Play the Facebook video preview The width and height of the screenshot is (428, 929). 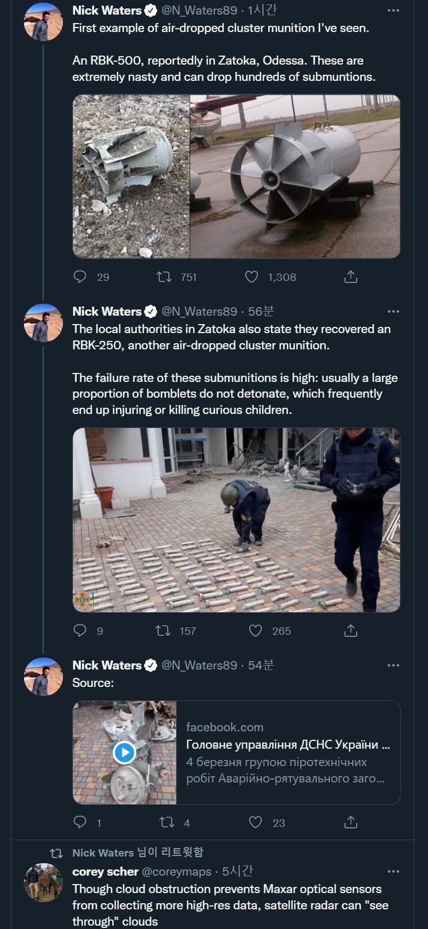click(x=124, y=752)
